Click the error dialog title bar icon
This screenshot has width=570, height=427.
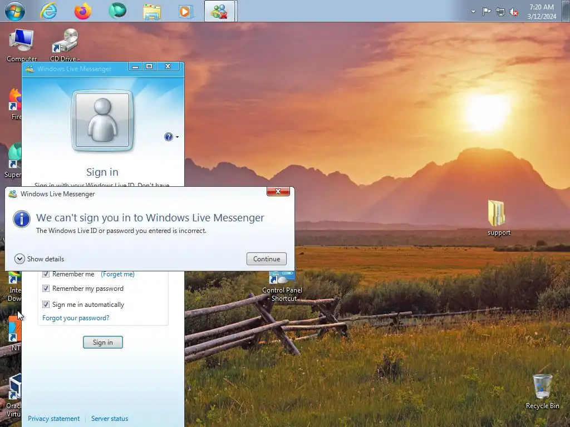pyautogui.click(x=13, y=194)
